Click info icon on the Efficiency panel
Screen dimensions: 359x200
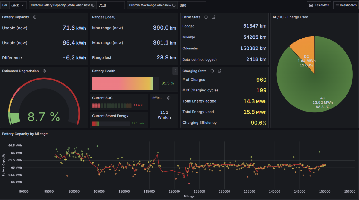tap(168, 98)
